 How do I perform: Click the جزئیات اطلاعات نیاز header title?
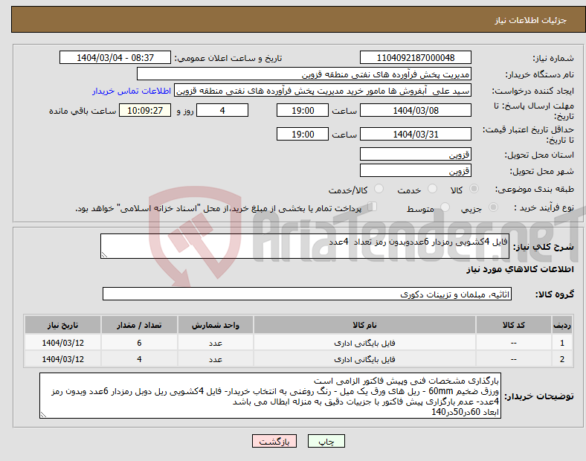(531, 20)
